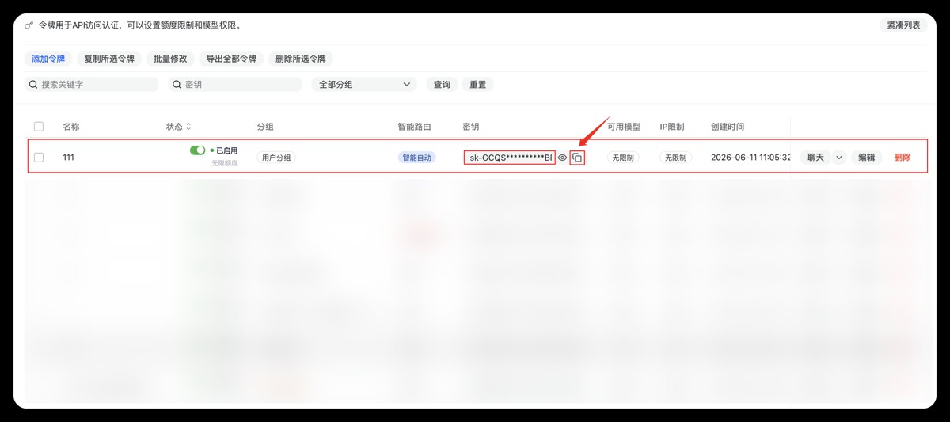Click the 分组 column header

265,127
